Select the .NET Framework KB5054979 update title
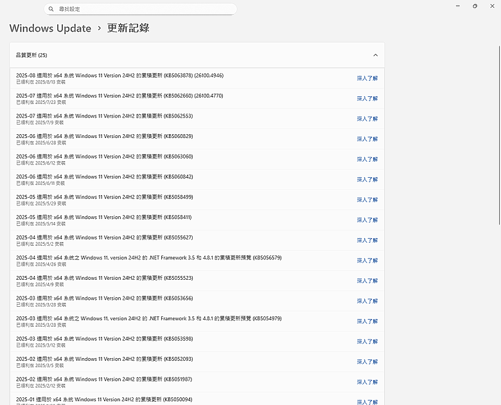 click(x=149, y=318)
